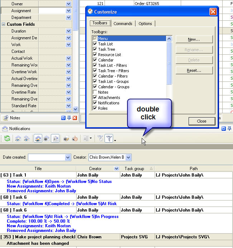
Task: Enable the Notes toolbar checkbox
Action: pos(95,92)
